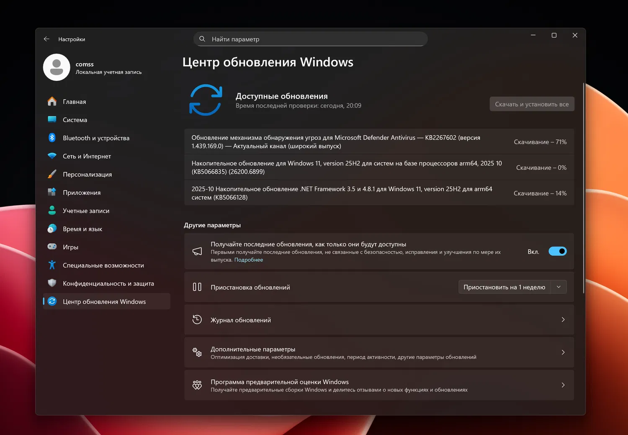Open the Подробнее link

(x=249, y=260)
